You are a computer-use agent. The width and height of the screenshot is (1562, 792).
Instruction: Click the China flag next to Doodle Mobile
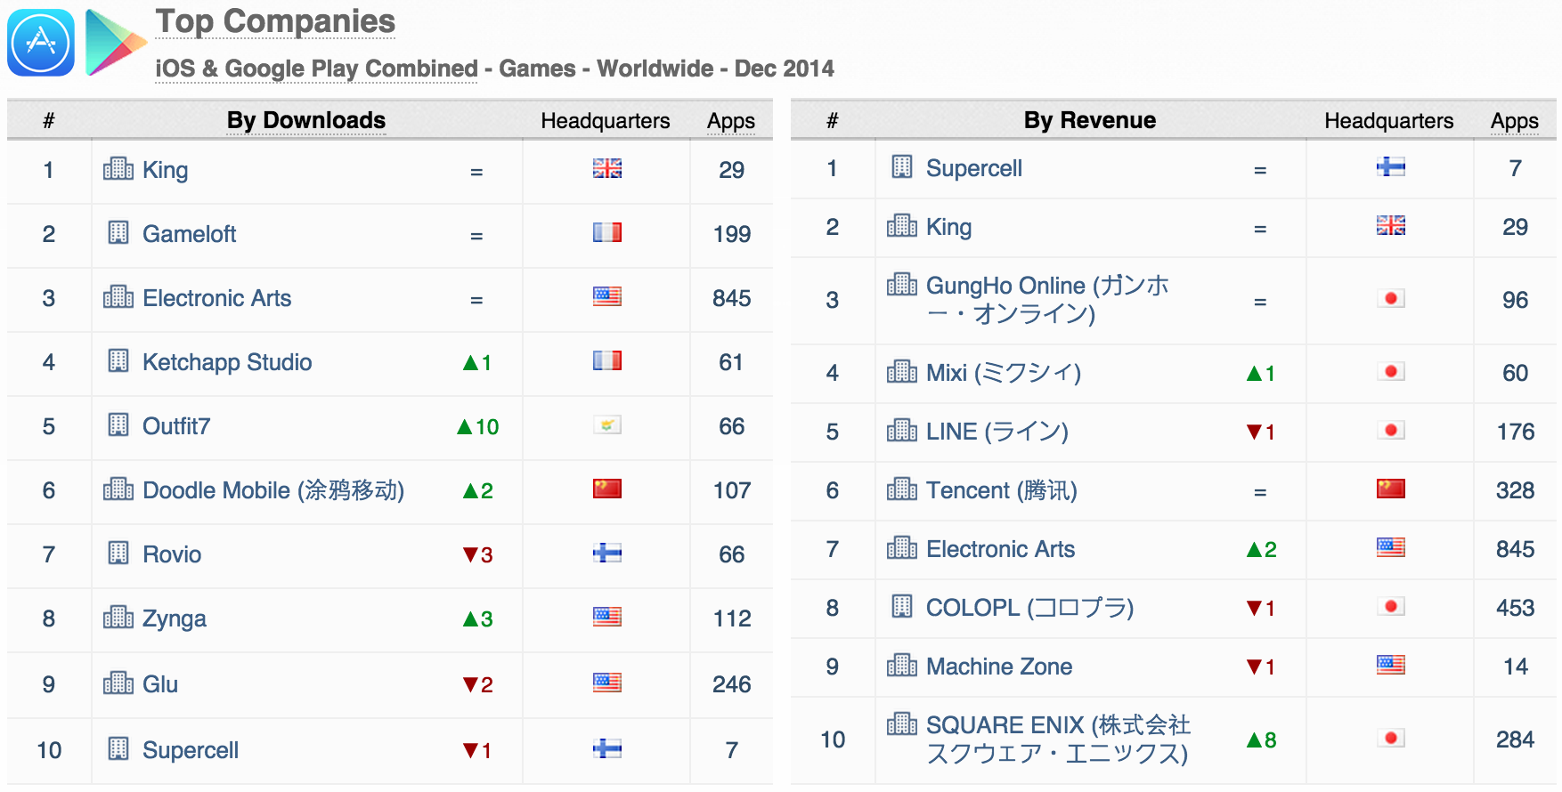607,489
